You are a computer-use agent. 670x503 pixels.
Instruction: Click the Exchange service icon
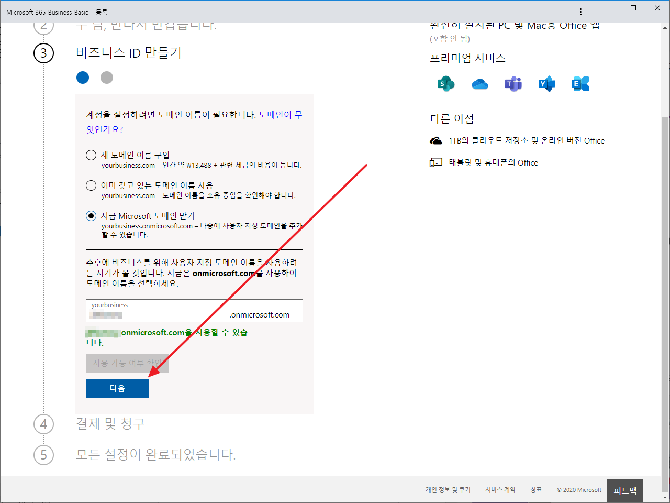click(580, 84)
